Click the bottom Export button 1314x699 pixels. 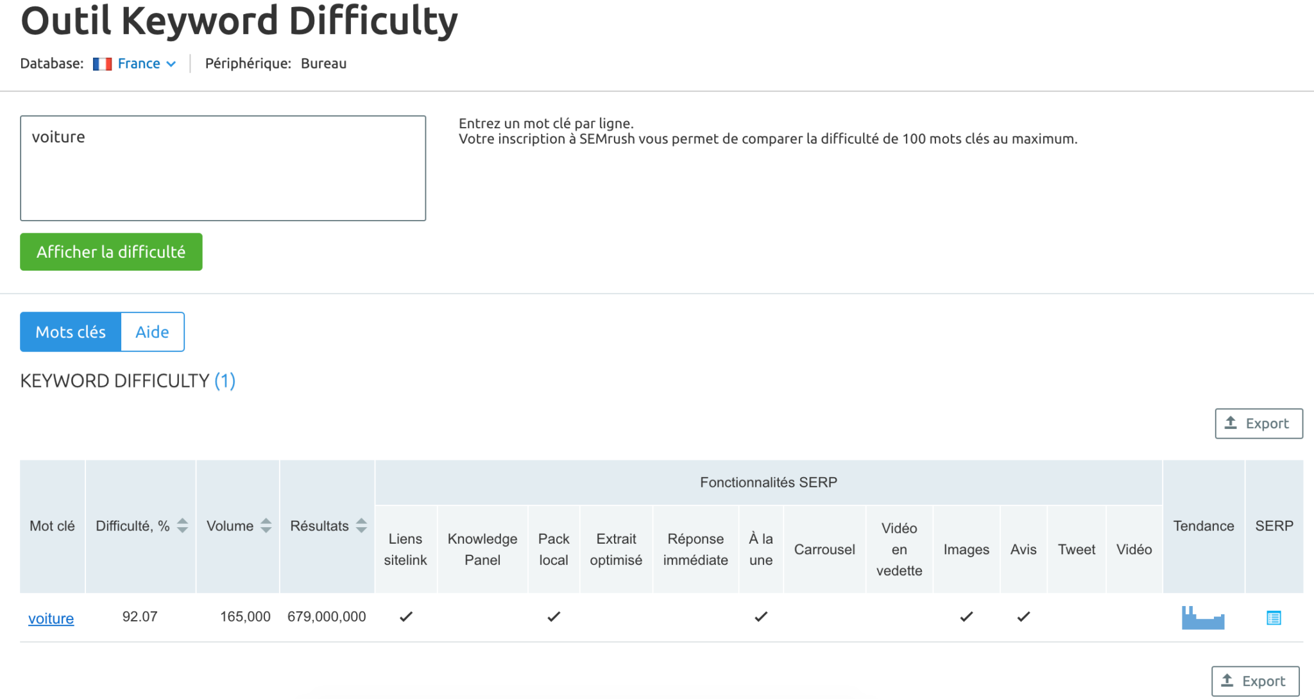click(1255, 681)
